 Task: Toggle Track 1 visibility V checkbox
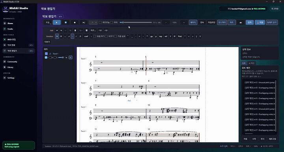tap(46, 57)
